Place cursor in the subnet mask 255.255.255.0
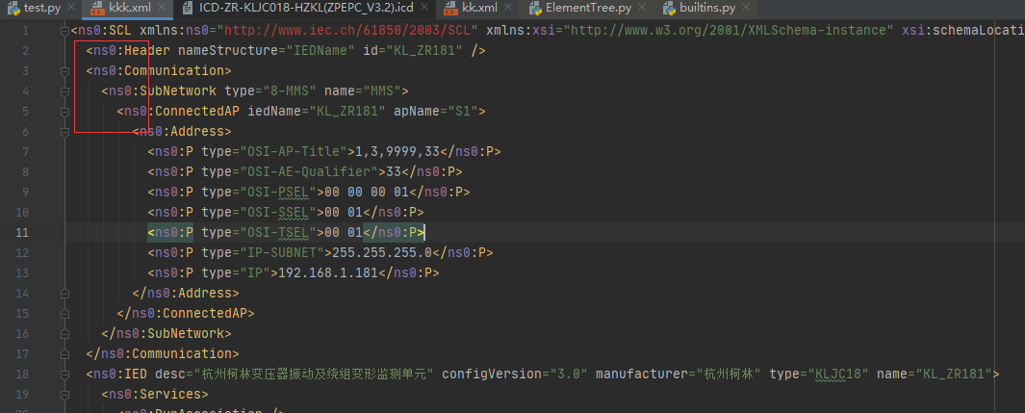The height and width of the screenshot is (413, 1025). (382, 253)
